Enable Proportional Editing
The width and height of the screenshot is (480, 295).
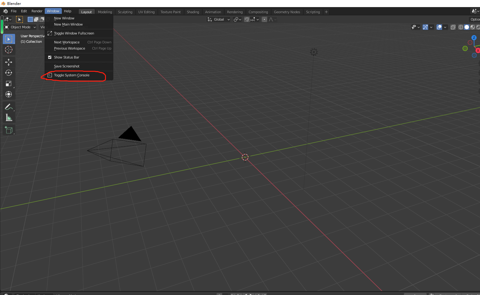(264, 19)
